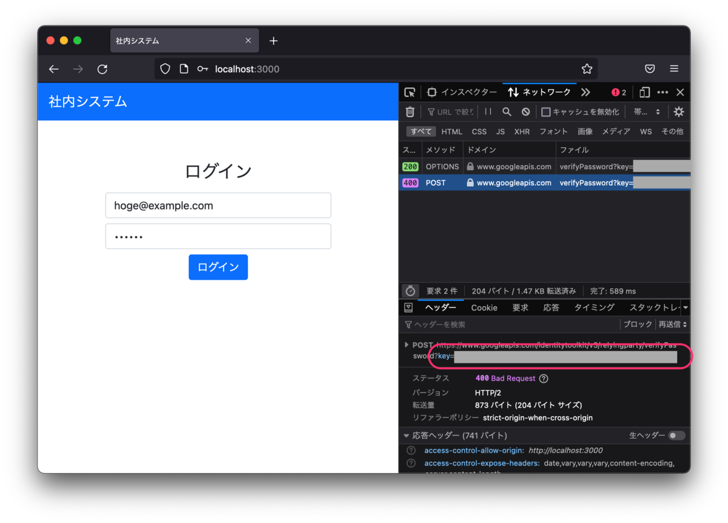Screen dimensions: 728x523
Task: Expand the POST request details triangle
Action: click(x=406, y=344)
